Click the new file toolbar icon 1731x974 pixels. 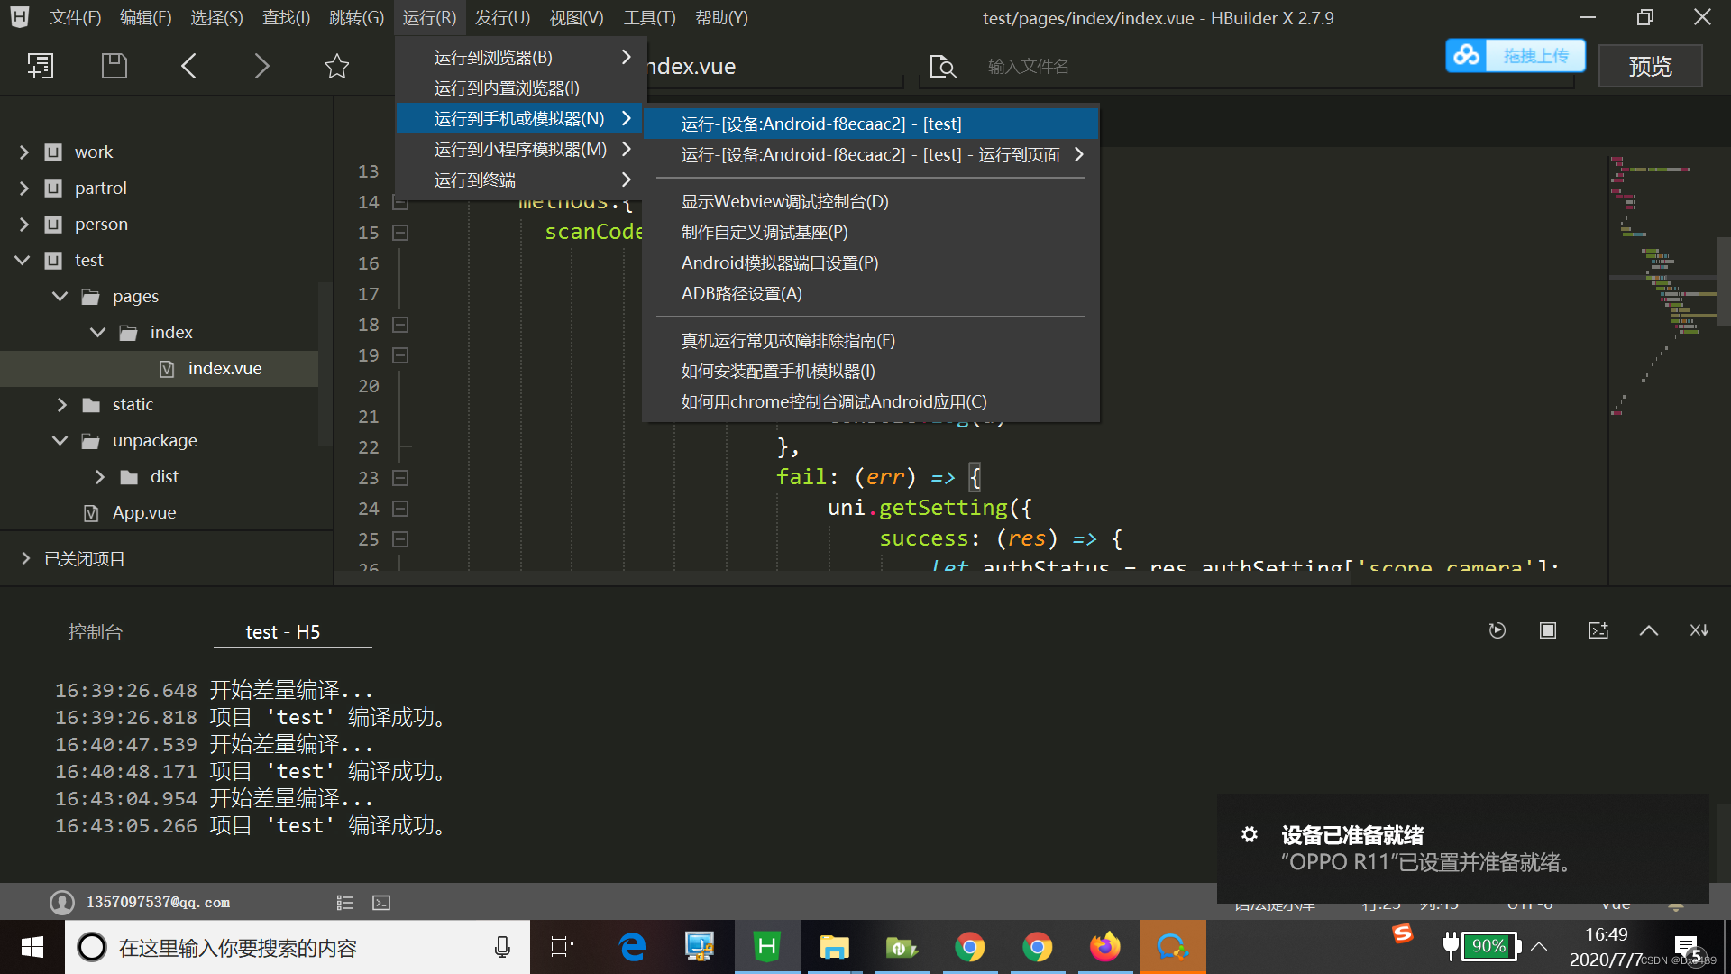pyautogui.click(x=41, y=66)
